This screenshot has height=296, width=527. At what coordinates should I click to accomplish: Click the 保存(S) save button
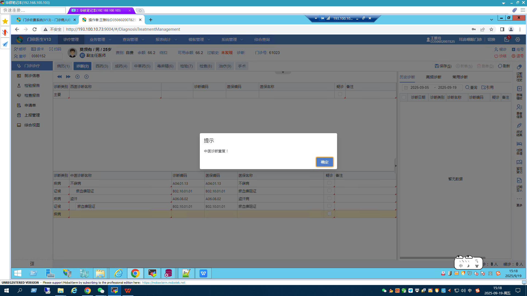point(443,66)
